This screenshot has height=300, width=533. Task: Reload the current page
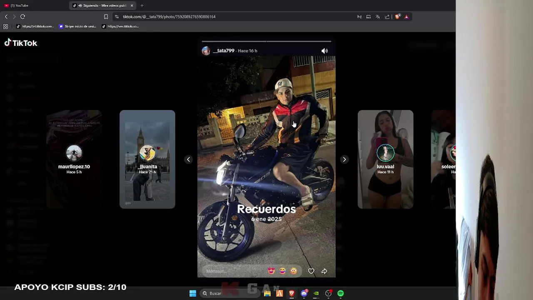23,17
